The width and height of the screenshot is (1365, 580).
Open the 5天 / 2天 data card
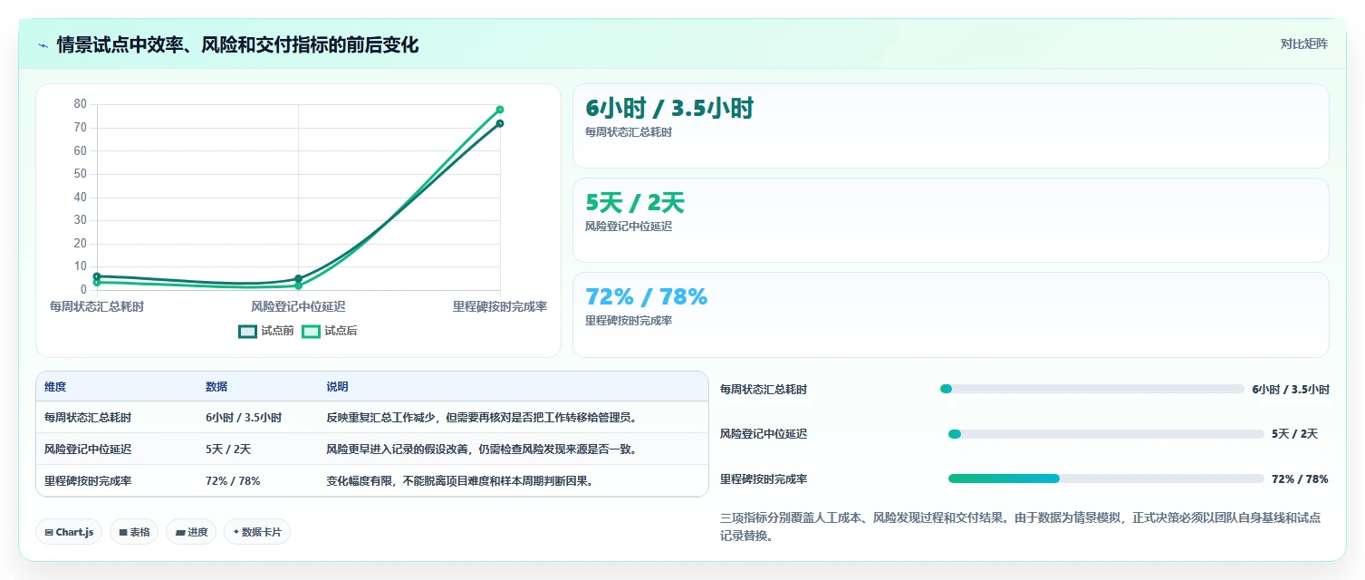click(950, 220)
